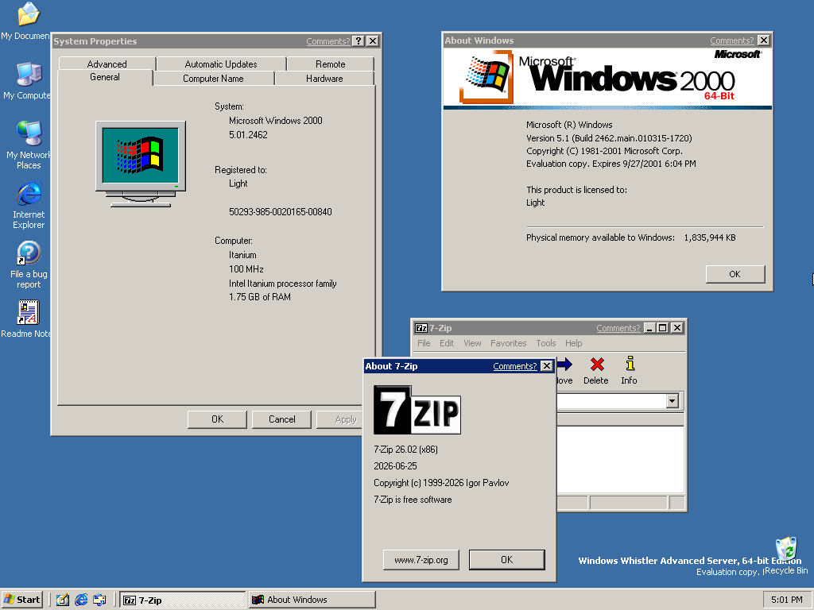This screenshot has width=814, height=610.
Task: Switch to the Automatic Updates tab
Action: (x=221, y=64)
